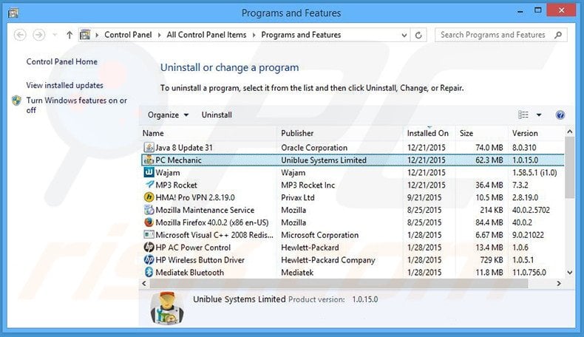Open the view options dropdown arrow

539,115
